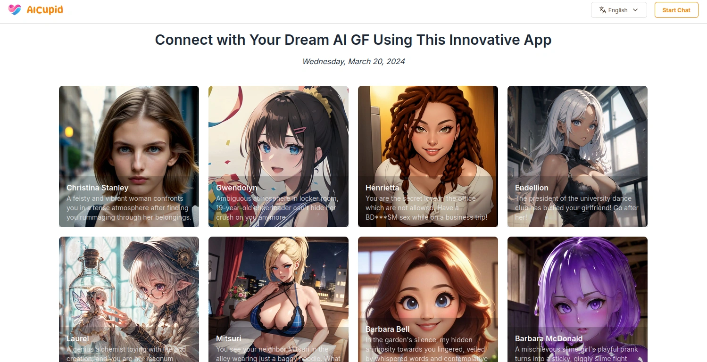
Task: Choose the Barbara McDonald slime girl card
Action: coord(577,299)
